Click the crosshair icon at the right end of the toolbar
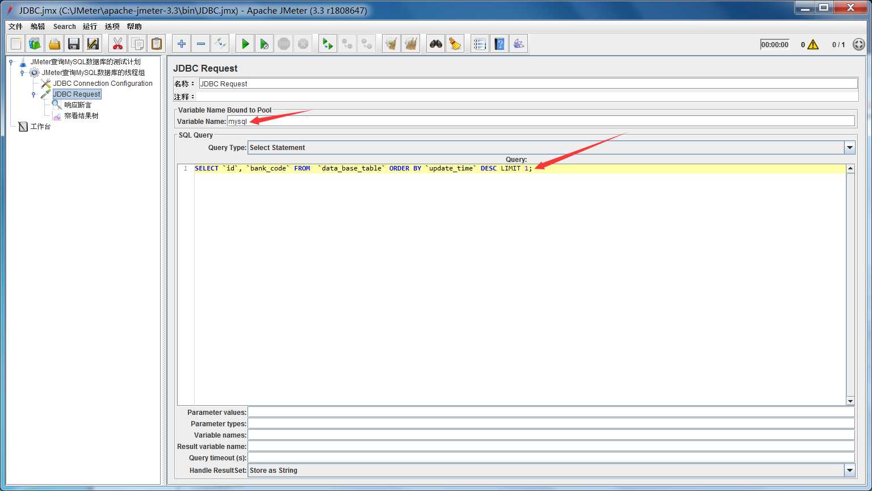This screenshot has width=872, height=491. (859, 44)
